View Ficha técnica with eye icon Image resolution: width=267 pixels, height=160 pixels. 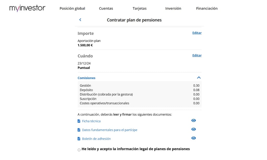(194, 120)
